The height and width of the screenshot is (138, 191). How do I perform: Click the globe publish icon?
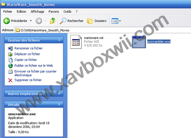coord(11,66)
